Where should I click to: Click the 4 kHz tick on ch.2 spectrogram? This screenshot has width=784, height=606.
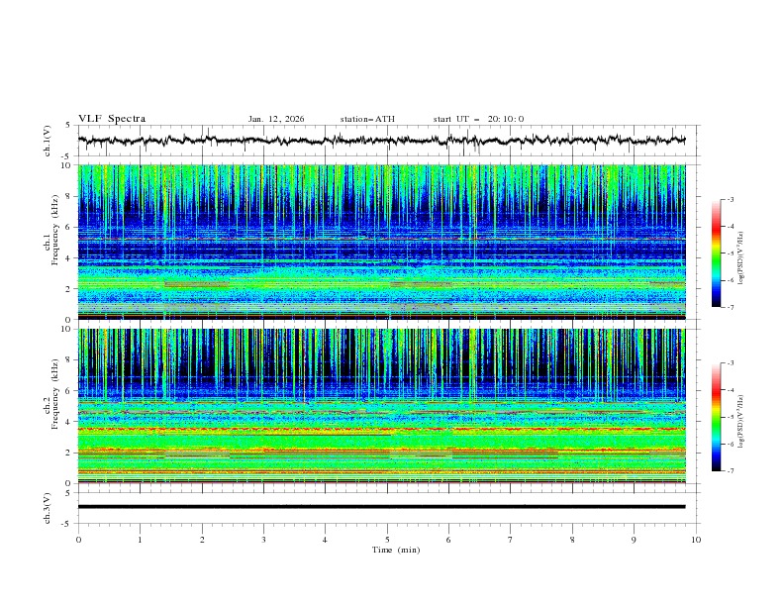pos(68,422)
